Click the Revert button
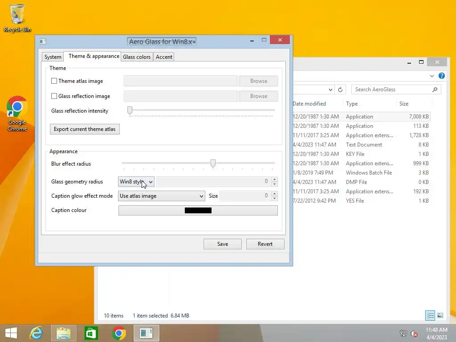This screenshot has width=456, height=342. (x=265, y=244)
